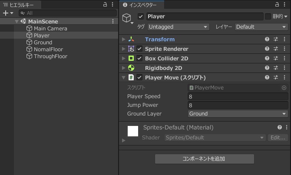Open the Static flags dropdown arrow

(x=286, y=17)
